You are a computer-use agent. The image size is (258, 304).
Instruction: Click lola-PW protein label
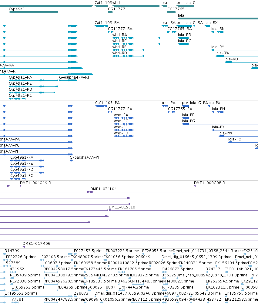[x=225, y=133]
